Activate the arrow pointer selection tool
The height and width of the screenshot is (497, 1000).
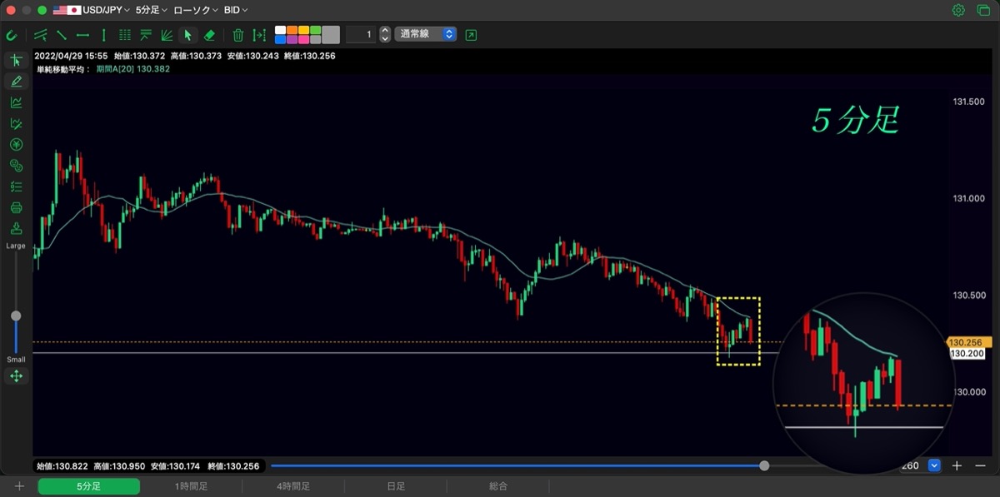tap(188, 35)
